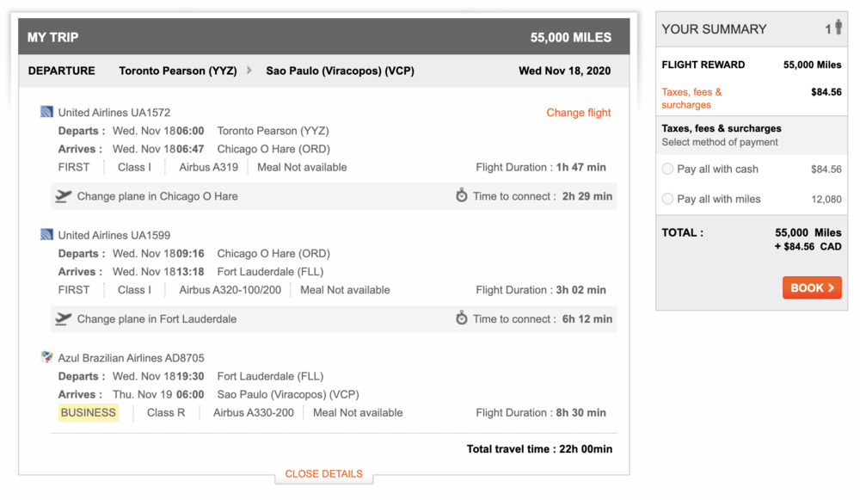The height and width of the screenshot is (500, 860).
Task: Click the United Airlines logo beside UA1599
Action: (x=46, y=235)
